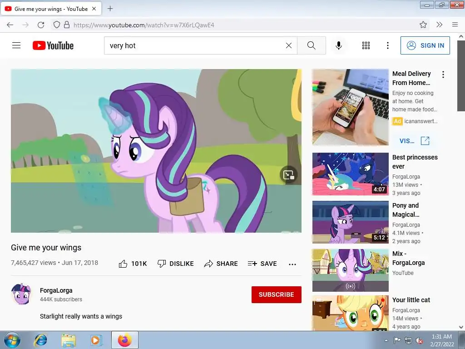The height and width of the screenshot is (349, 465).
Task: Run search with the magnifier button
Action: (x=312, y=45)
